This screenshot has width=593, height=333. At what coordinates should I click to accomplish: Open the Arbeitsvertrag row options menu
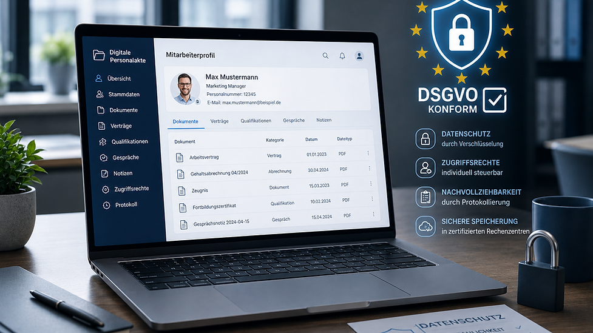(x=368, y=153)
